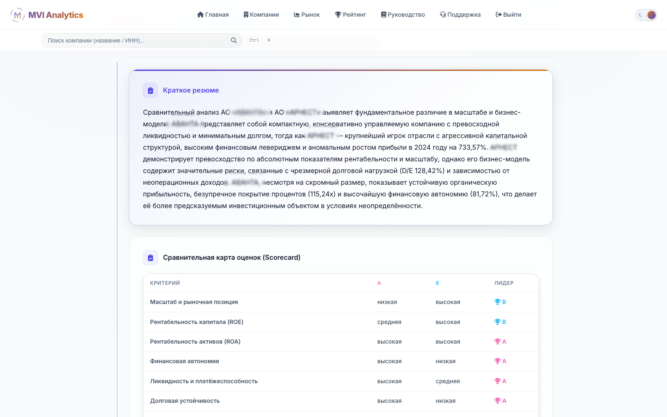Click the Scorecard clipboard icon

pos(150,258)
